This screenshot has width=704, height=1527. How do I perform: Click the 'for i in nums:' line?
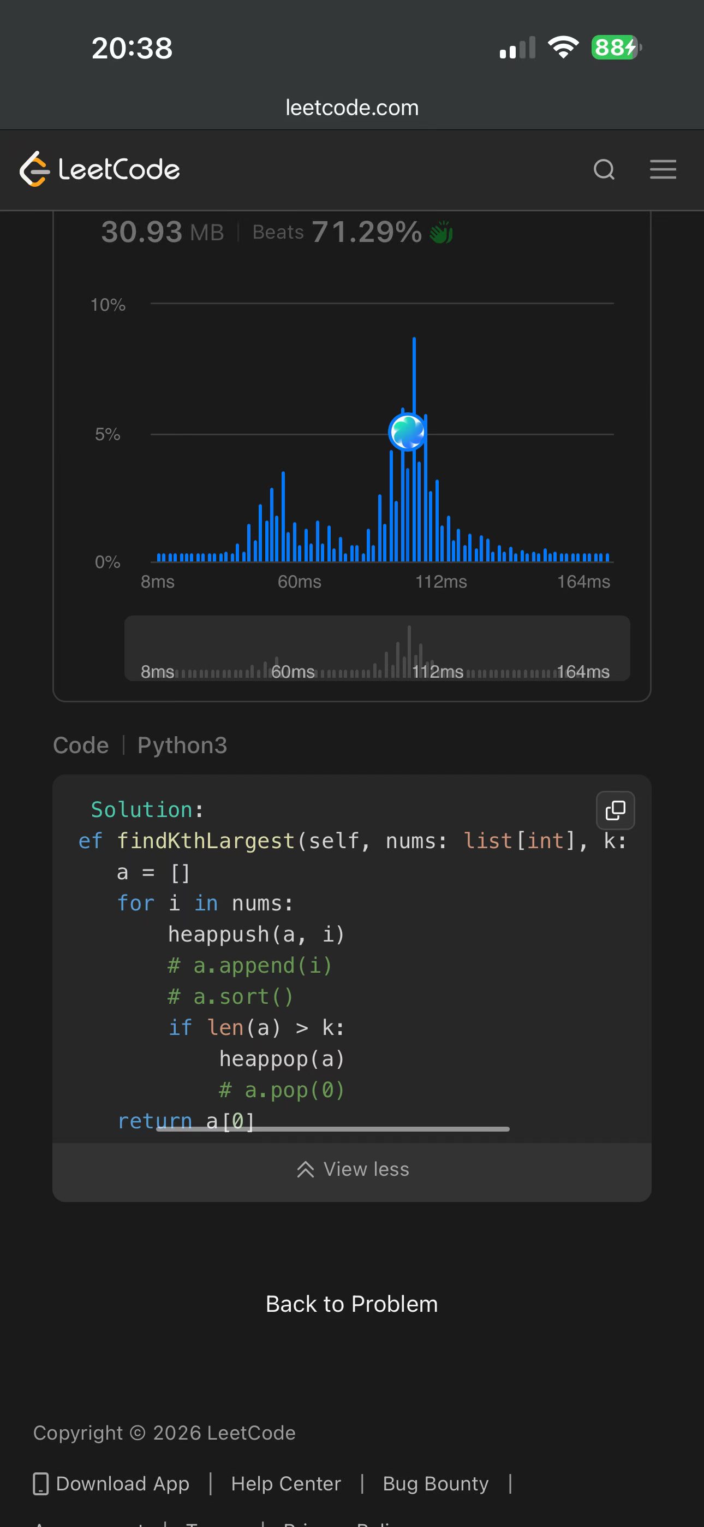click(205, 903)
